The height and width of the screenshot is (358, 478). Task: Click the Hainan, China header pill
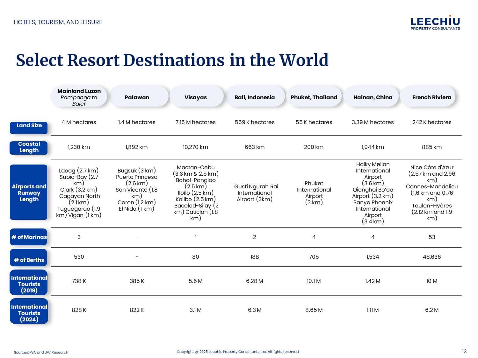pyautogui.click(x=373, y=97)
